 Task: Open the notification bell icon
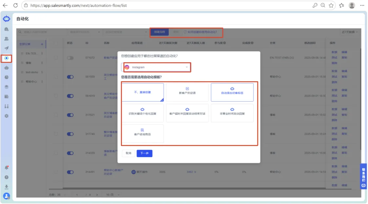pyautogui.click(x=7, y=167)
